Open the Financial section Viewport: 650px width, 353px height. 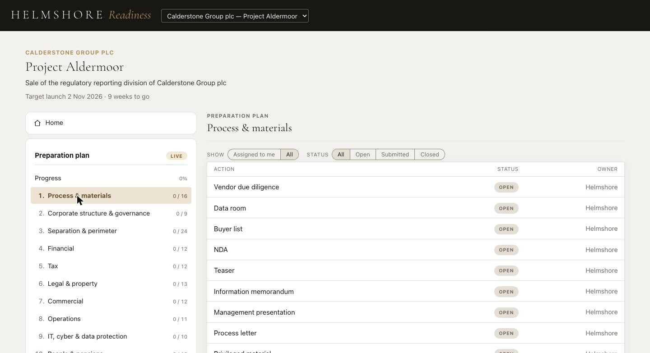click(x=111, y=248)
